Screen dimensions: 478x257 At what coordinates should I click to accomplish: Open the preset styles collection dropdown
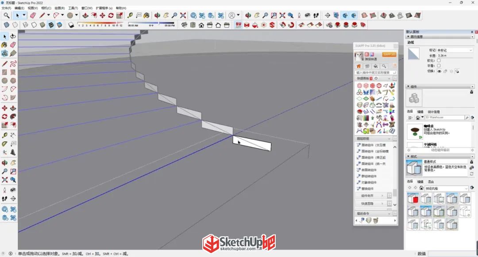(x=446, y=189)
